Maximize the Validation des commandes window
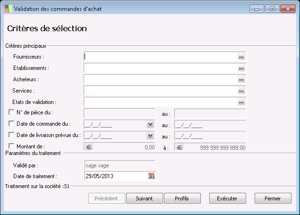The width and height of the screenshot is (300, 215). [272, 9]
